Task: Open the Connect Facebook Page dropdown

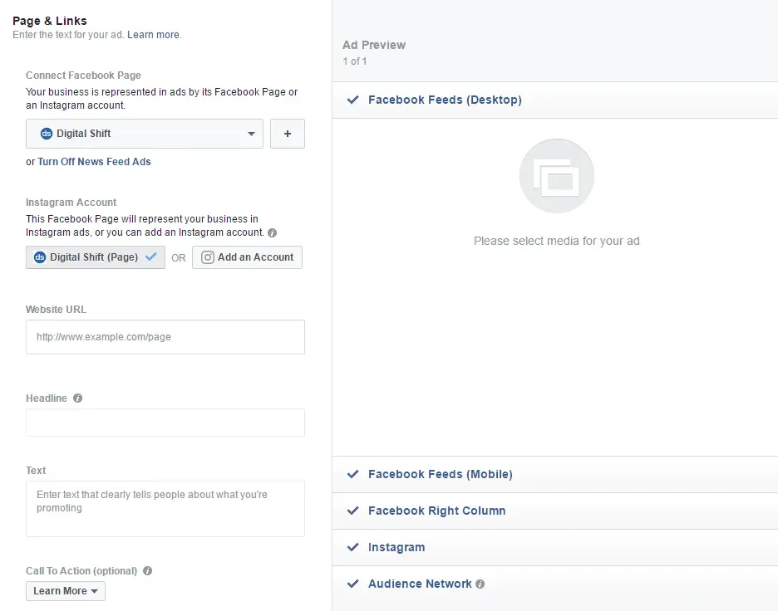Action: pos(251,133)
